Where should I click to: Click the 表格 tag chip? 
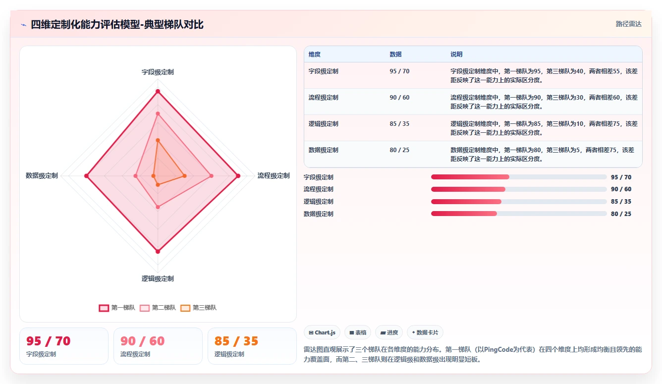tap(358, 332)
